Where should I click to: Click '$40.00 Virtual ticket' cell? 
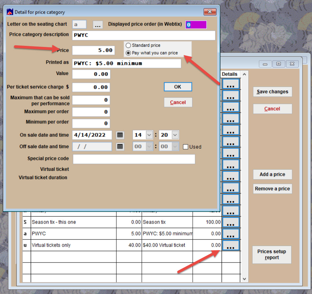click(167, 245)
